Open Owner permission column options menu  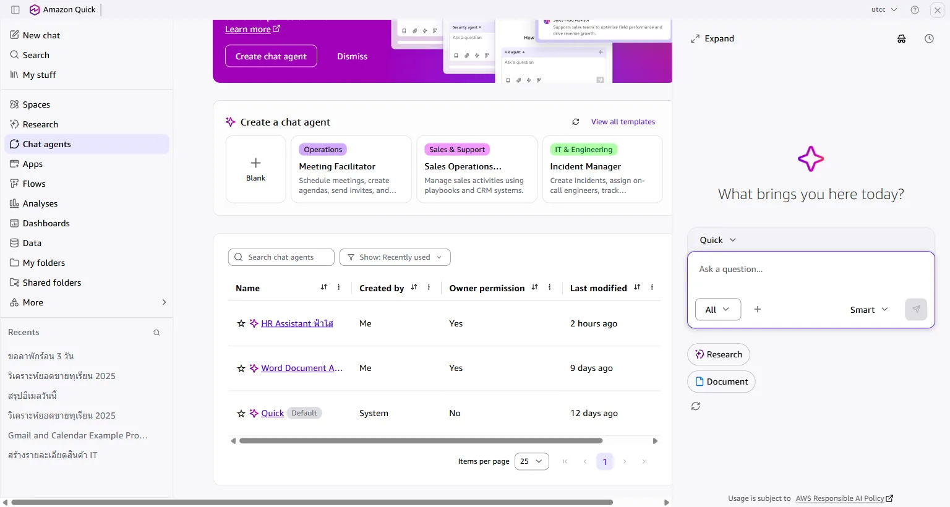pyautogui.click(x=549, y=288)
